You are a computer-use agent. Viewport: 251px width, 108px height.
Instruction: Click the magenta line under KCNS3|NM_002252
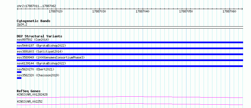click(130, 104)
